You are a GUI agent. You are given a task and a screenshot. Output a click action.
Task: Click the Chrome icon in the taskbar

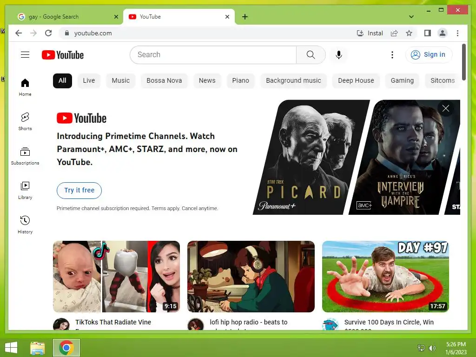tap(66, 348)
